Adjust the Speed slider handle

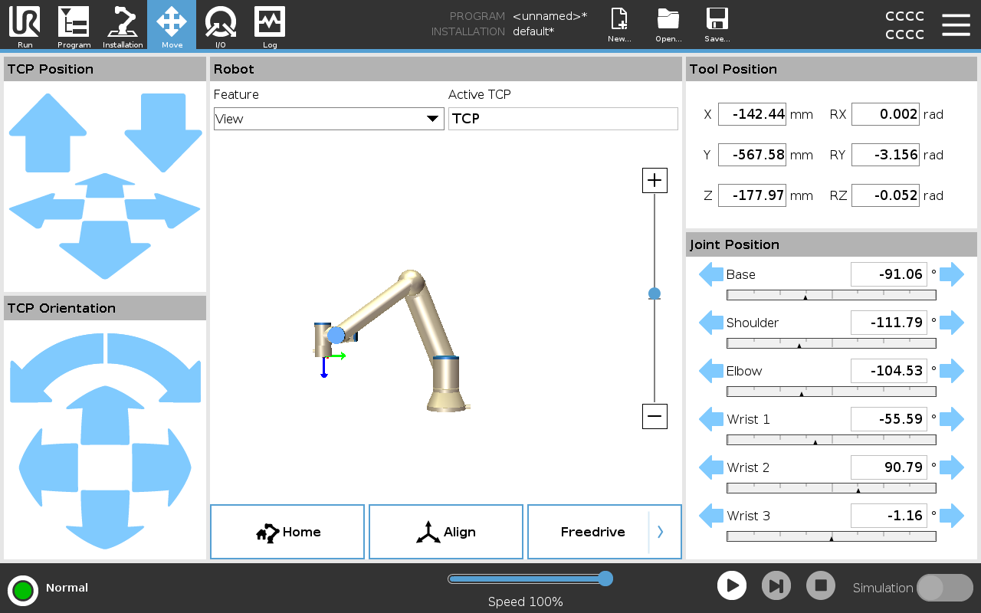[605, 579]
